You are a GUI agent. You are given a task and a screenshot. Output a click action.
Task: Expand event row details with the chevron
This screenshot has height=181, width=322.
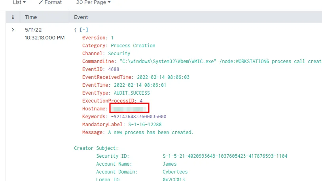[x=13, y=30]
